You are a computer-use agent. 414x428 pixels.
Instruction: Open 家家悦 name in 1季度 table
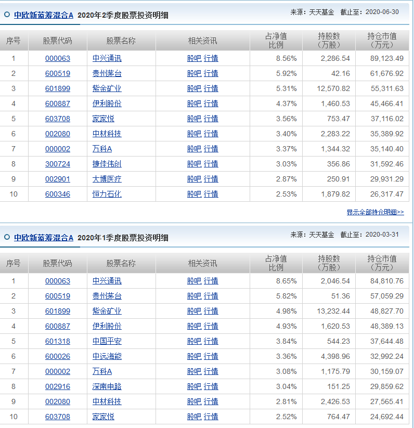tap(103, 417)
